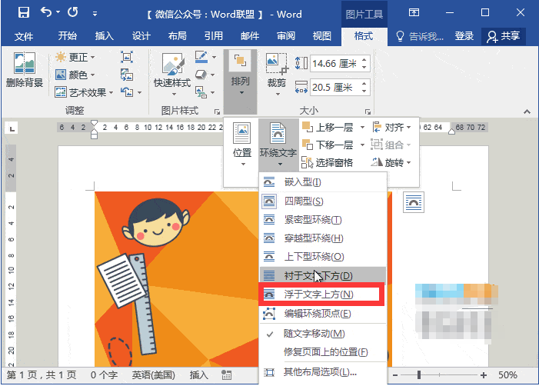The image size is (539, 386).
Task: Click the Sign in (登录) link
Action: (x=464, y=35)
